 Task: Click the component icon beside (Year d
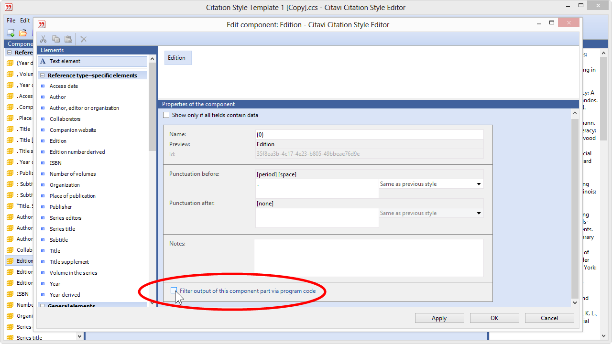10,63
